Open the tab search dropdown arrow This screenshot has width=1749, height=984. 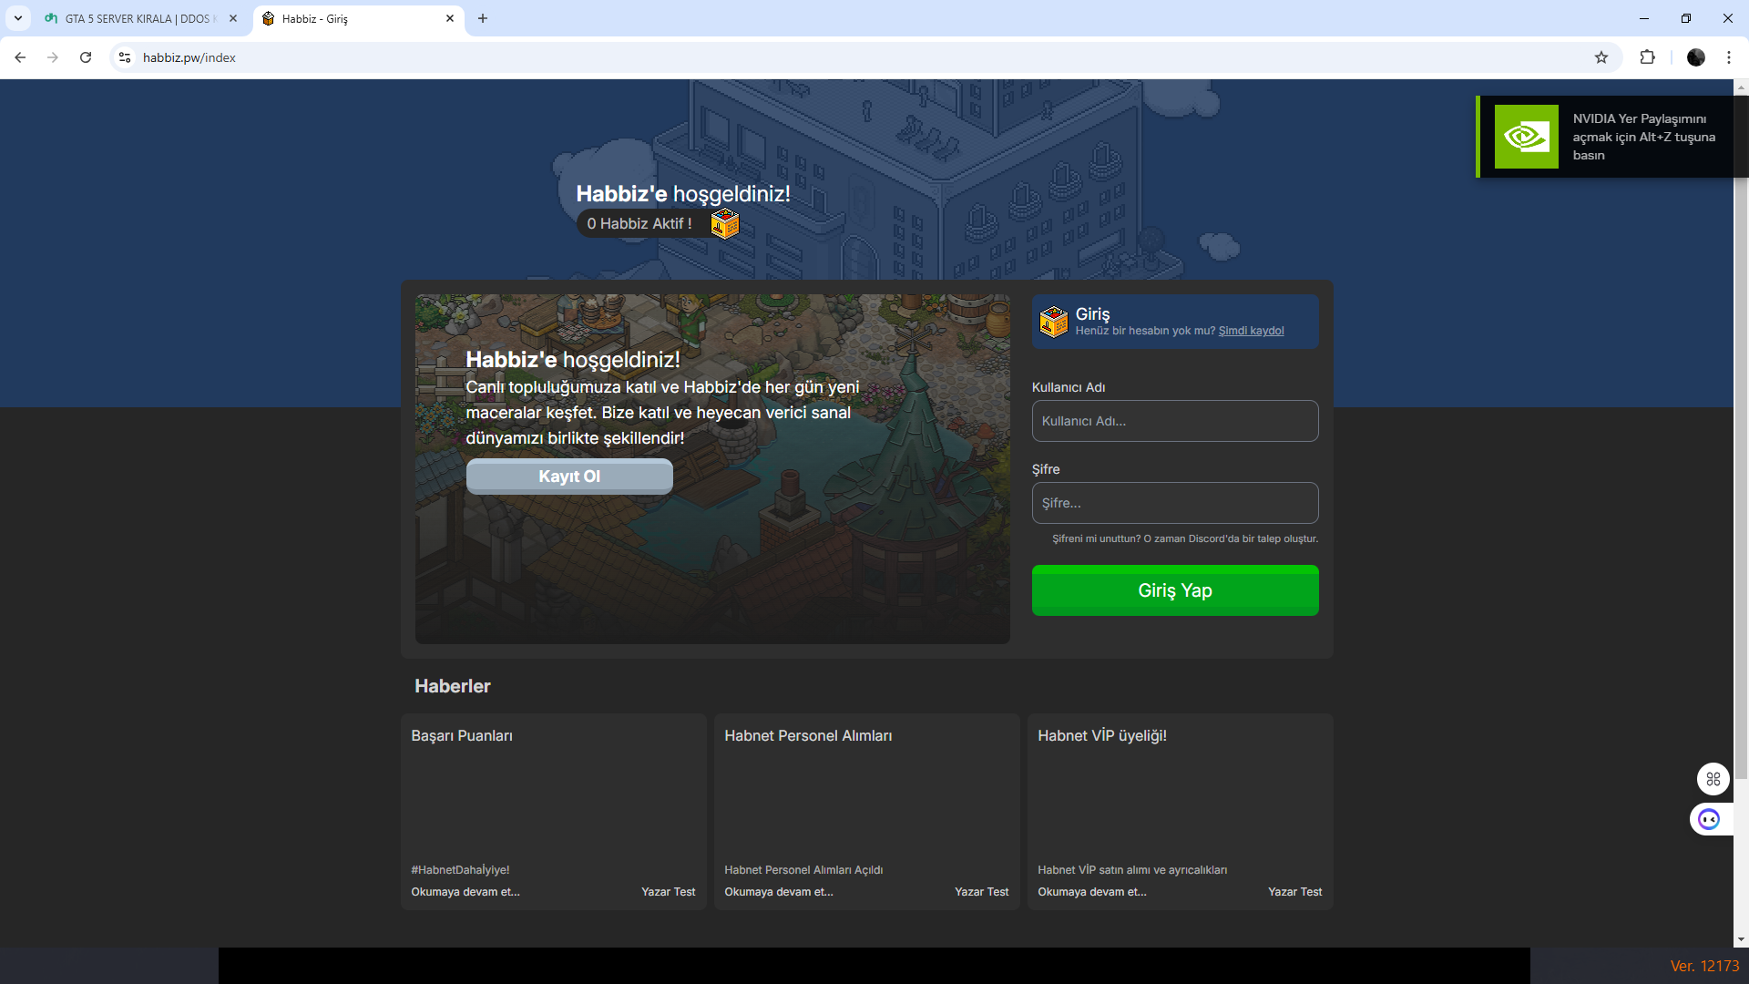pos(18,18)
